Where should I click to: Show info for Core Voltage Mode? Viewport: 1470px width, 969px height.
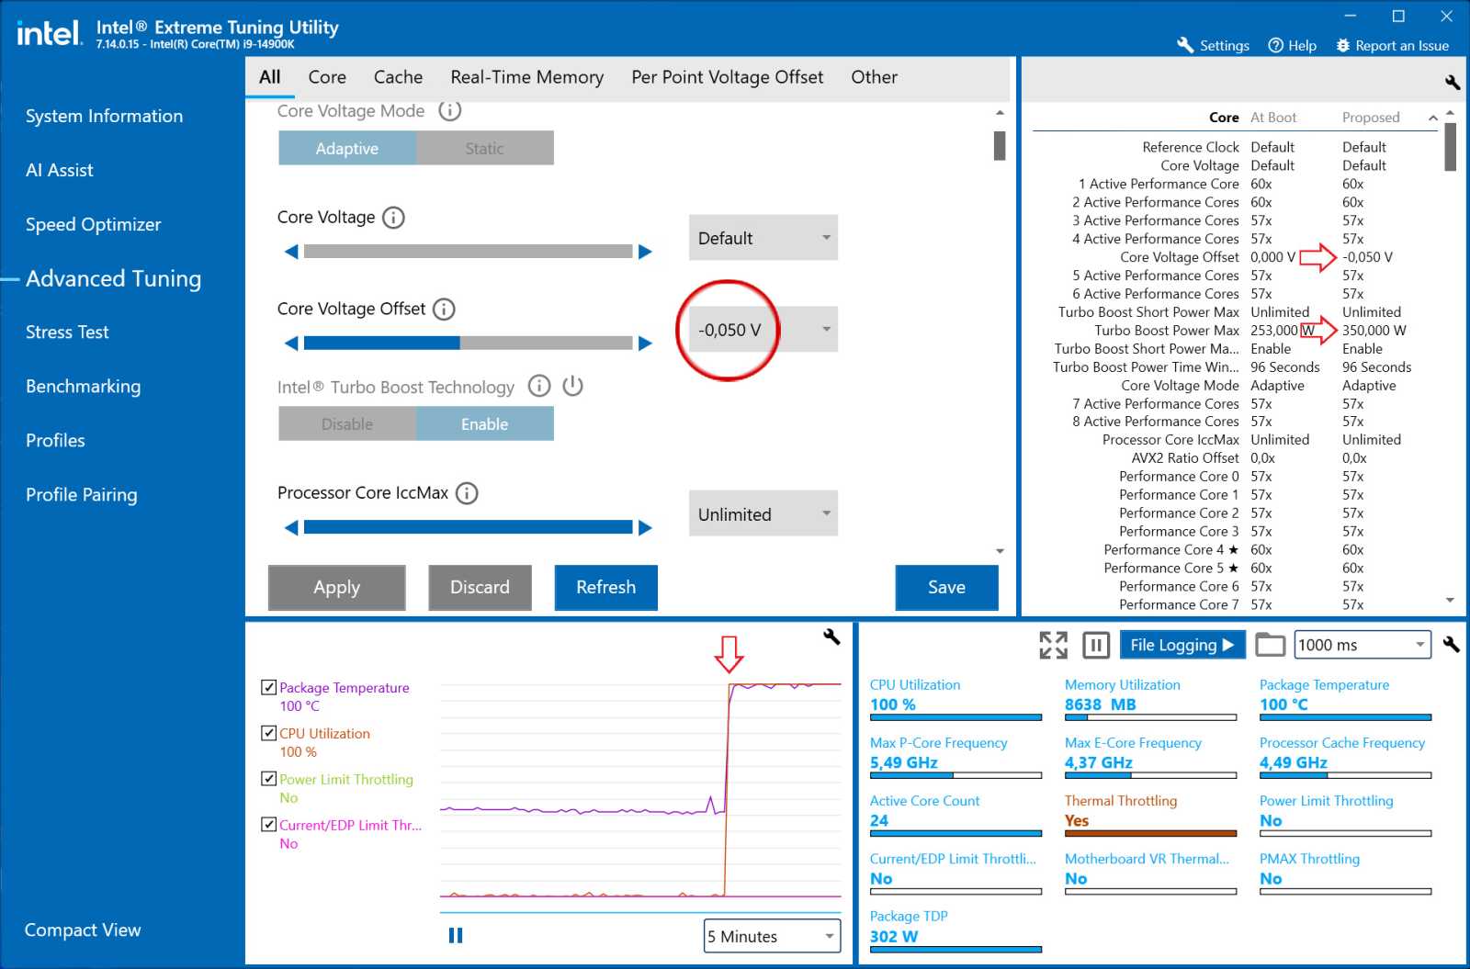(449, 111)
